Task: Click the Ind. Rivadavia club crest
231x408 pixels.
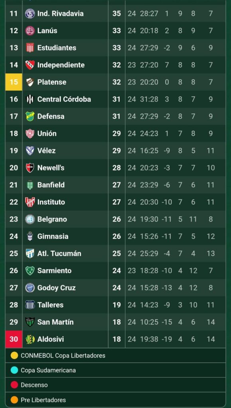Action: [x=30, y=14]
